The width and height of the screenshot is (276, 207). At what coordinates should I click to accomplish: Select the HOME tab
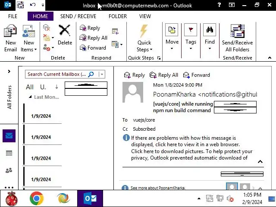tap(40, 16)
